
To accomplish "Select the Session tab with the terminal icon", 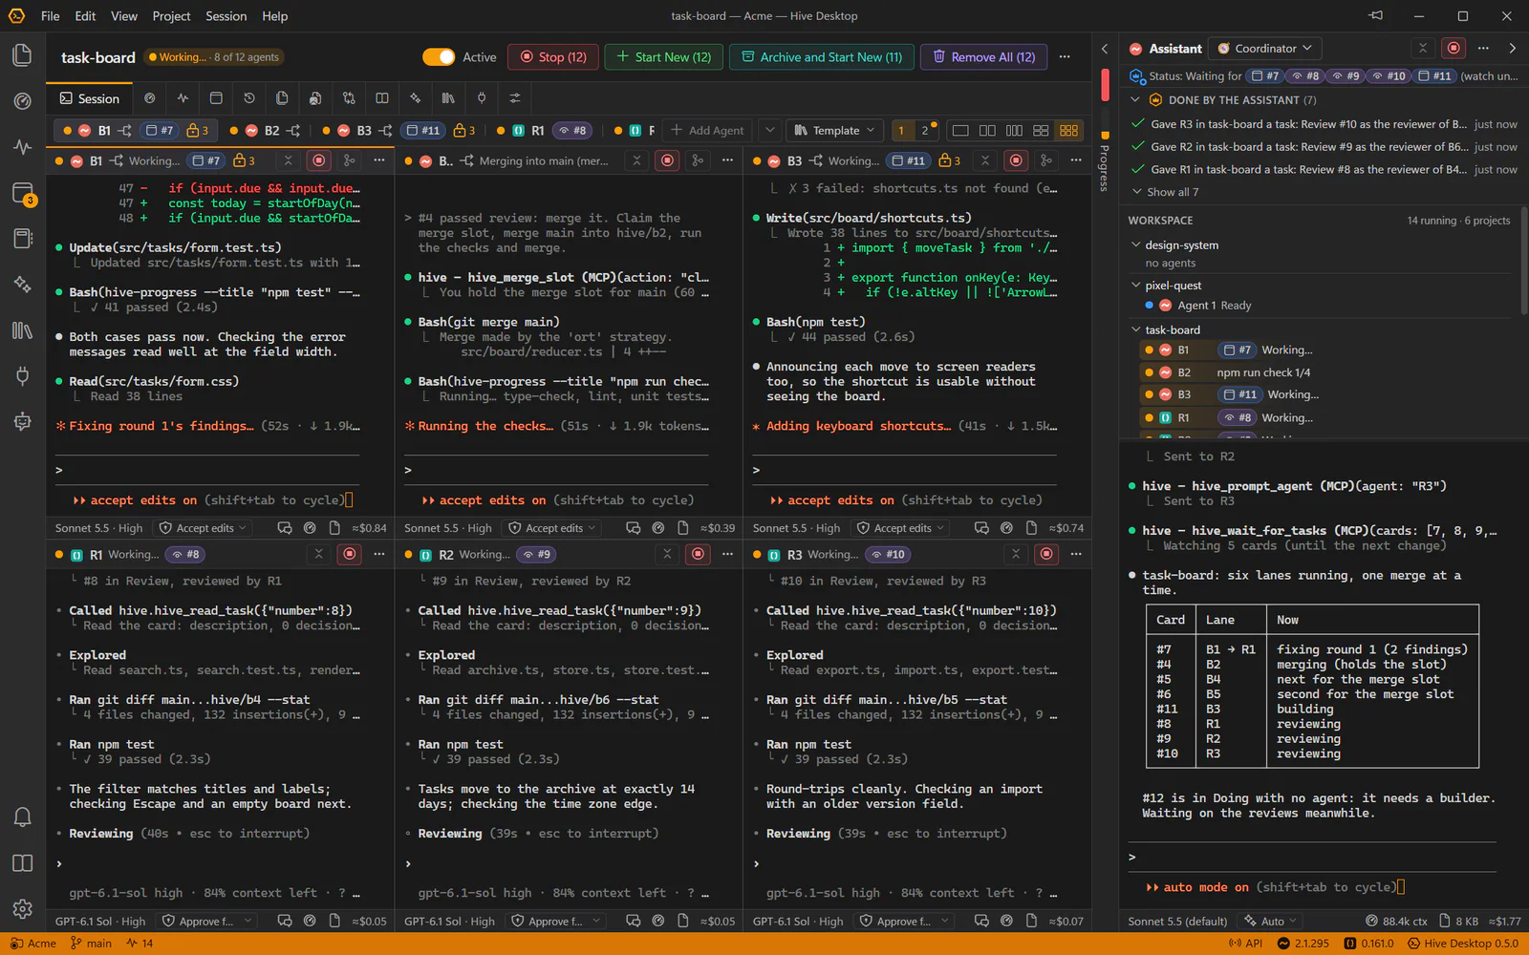I will tap(90, 98).
